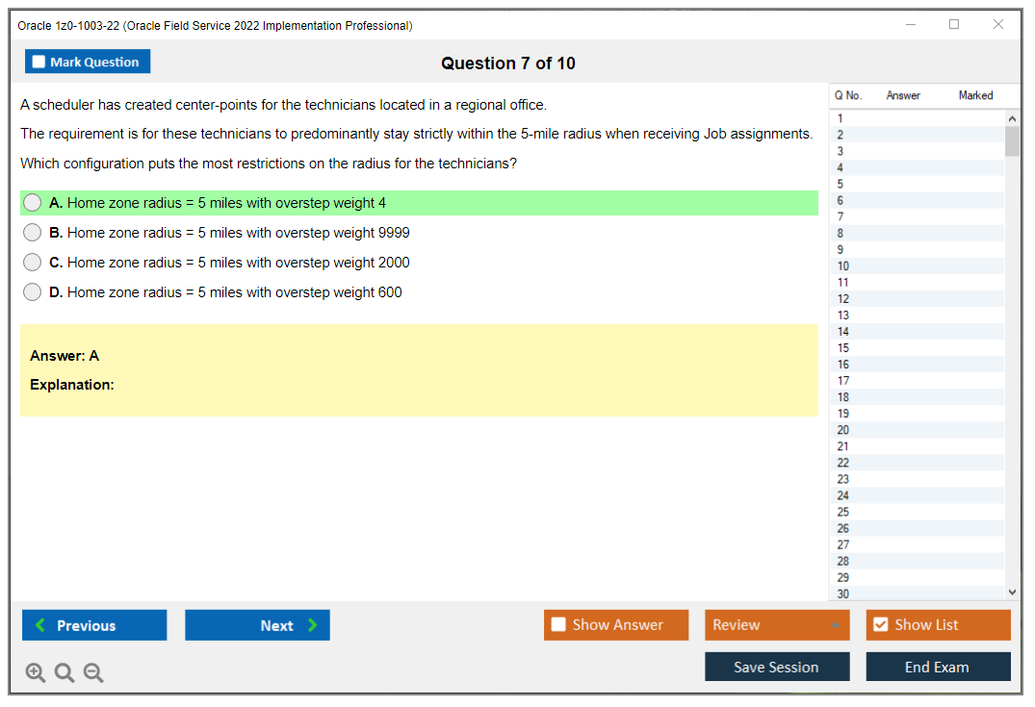Select answer option A radio button
This screenshot has width=1035, height=707.
[x=32, y=202]
